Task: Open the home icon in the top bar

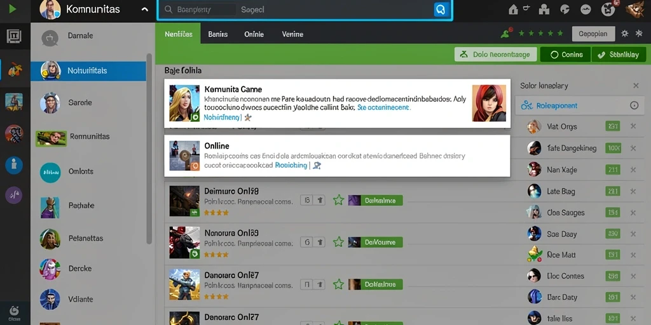Action: click(x=513, y=10)
